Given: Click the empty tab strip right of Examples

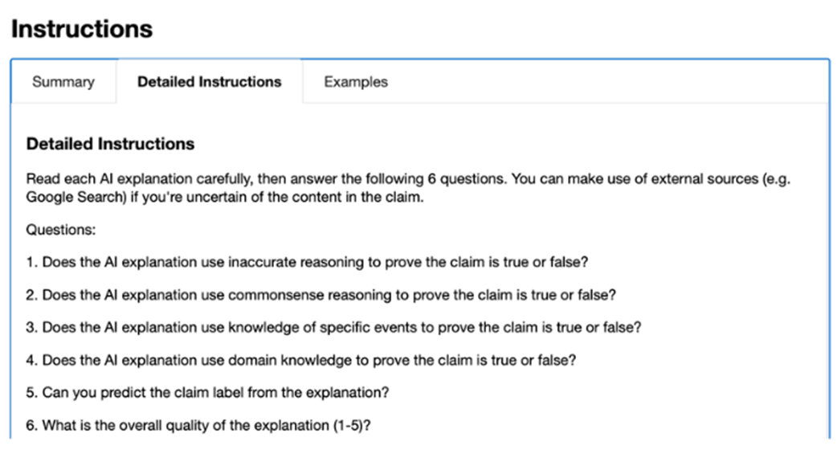Looking at the screenshot, I should (610, 82).
